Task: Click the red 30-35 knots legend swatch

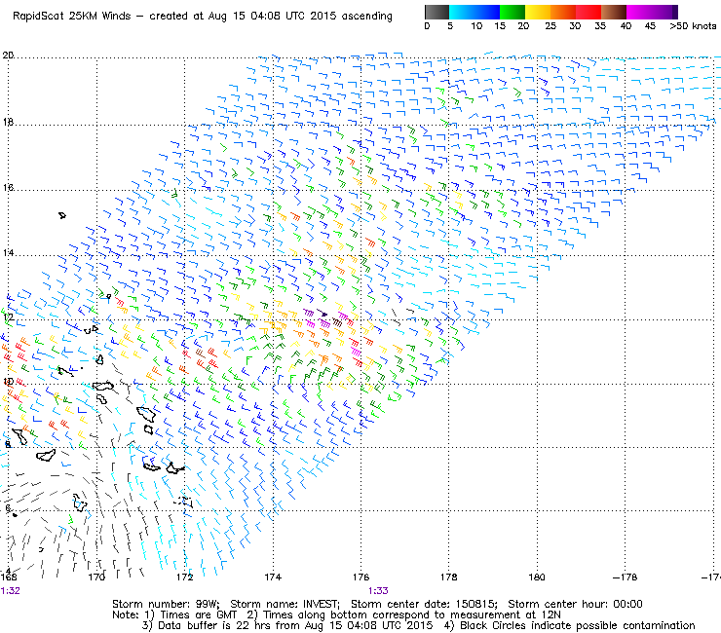Action: click(588, 12)
